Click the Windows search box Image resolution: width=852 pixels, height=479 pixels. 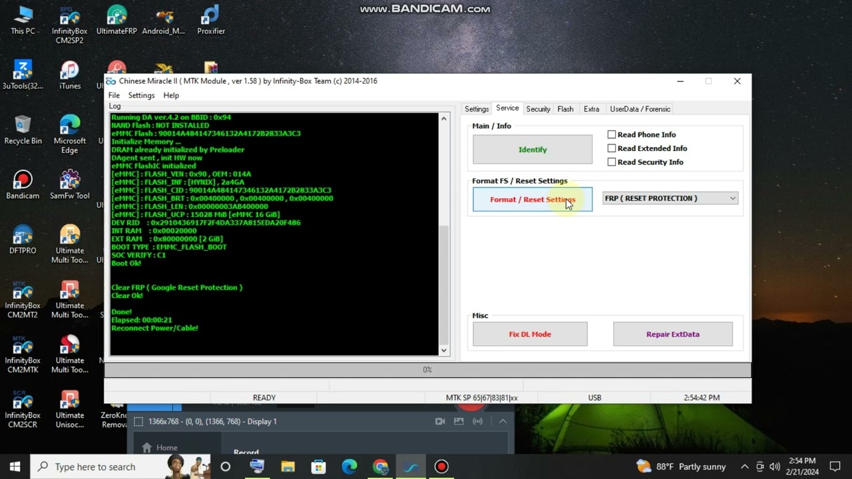[120, 466]
